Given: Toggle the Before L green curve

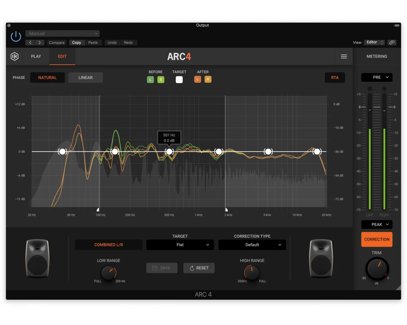Looking at the screenshot, I should [151, 80].
